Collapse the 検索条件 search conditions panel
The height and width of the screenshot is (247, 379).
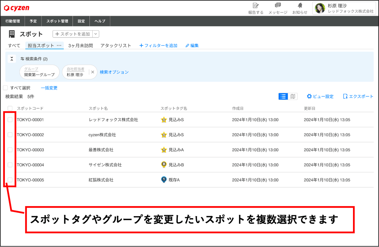(12, 59)
